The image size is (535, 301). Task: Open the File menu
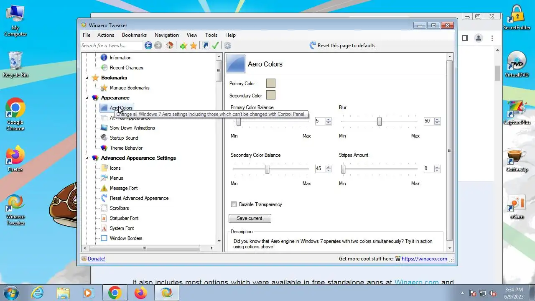click(87, 35)
